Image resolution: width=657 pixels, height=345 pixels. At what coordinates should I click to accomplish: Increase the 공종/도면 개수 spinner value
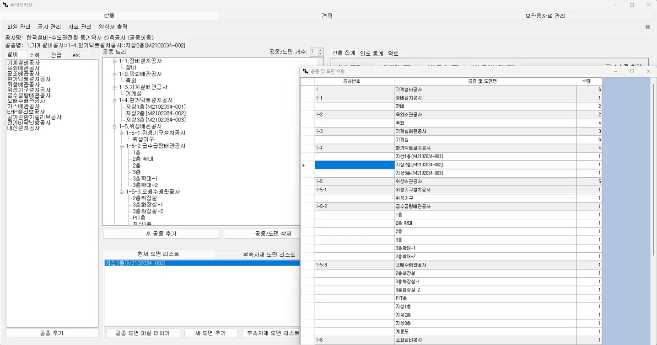click(x=320, y=50)
